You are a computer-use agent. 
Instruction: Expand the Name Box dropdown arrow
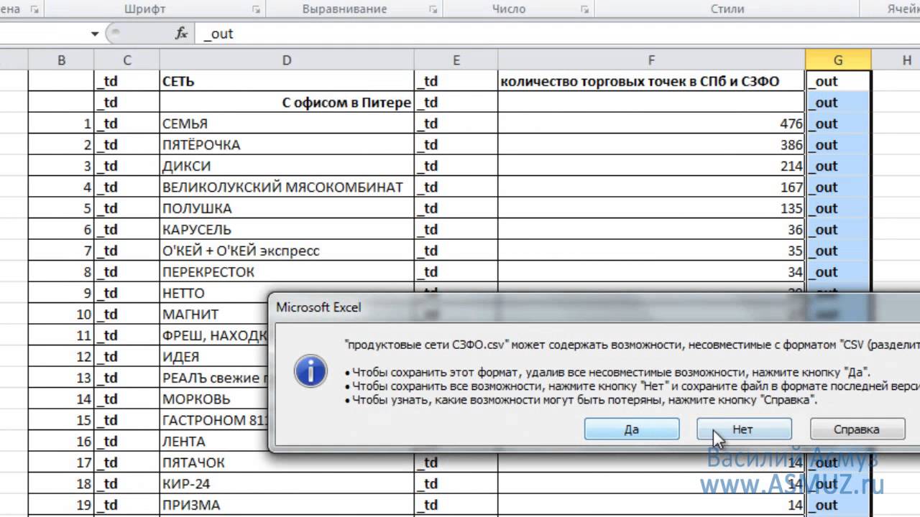click(95, 34)
